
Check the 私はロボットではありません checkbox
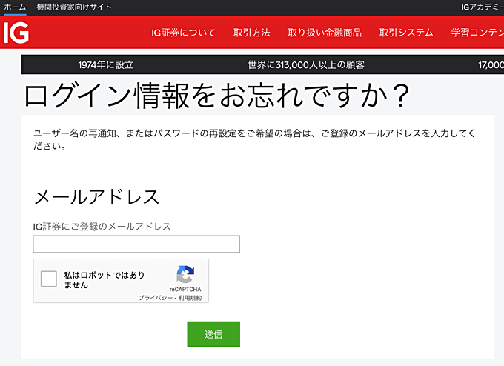(48, 279)
